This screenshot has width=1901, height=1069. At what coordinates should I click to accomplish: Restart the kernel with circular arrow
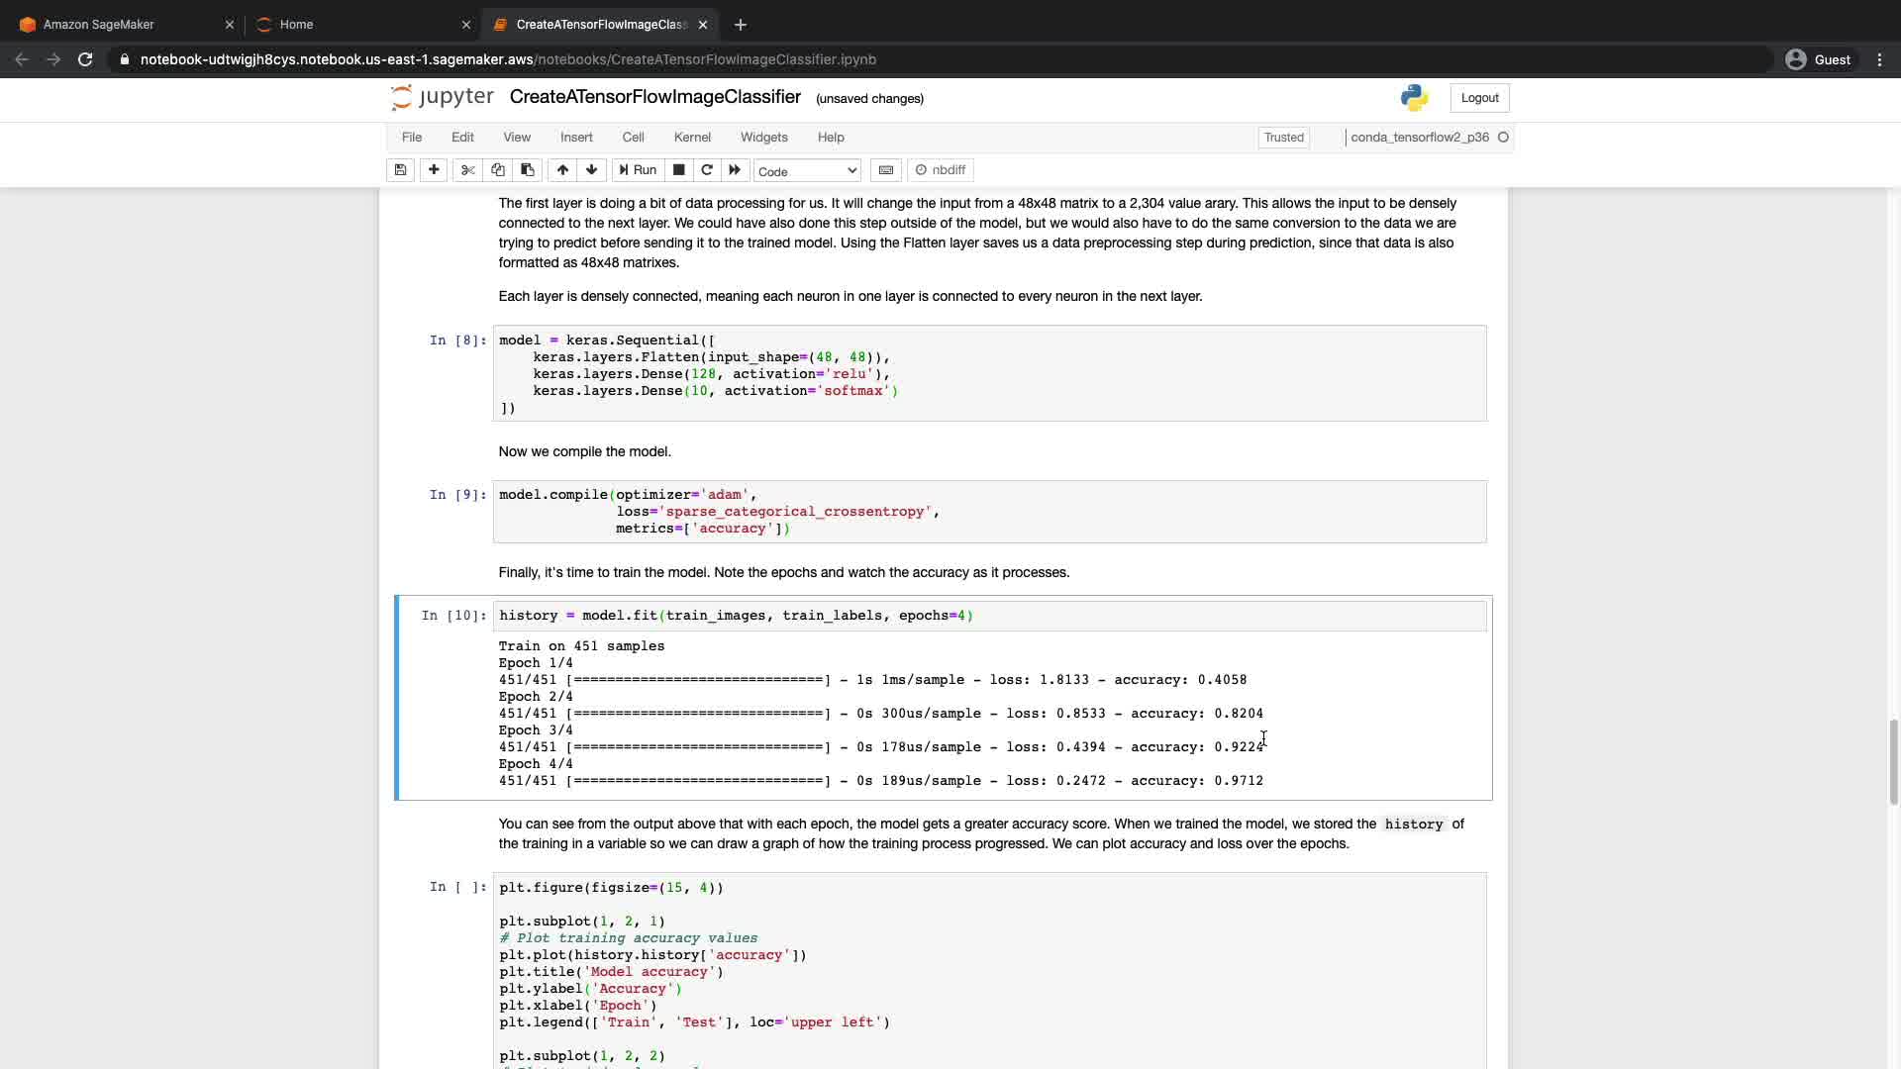coord(707,170)
